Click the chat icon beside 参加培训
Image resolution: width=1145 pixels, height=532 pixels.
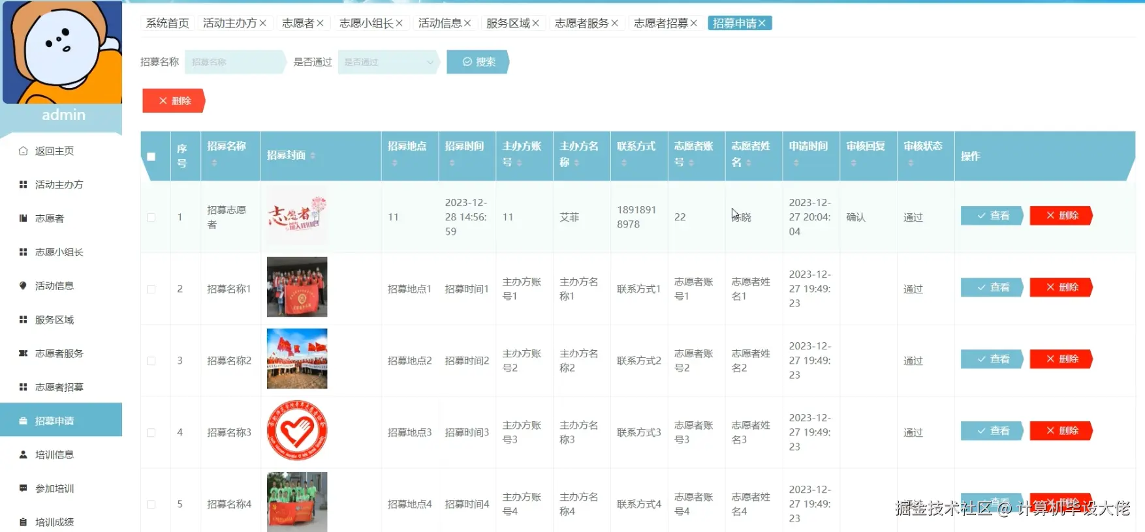click(x=24, y=488)
